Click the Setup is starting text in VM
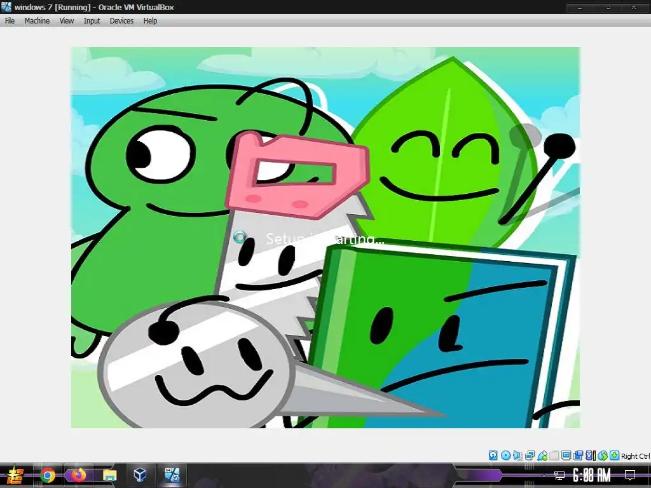Image resolution: width=651 pixels, height=488 pixels. (x=325, y=239)
